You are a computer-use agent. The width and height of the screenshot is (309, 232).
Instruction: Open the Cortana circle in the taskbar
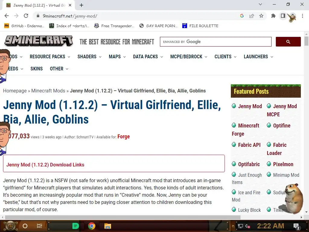(x=25, y=226)
